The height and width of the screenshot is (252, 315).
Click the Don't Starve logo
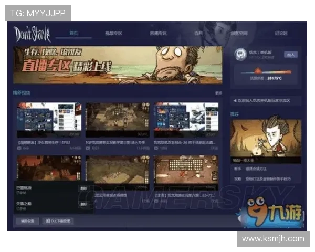[x=32, y=34]
